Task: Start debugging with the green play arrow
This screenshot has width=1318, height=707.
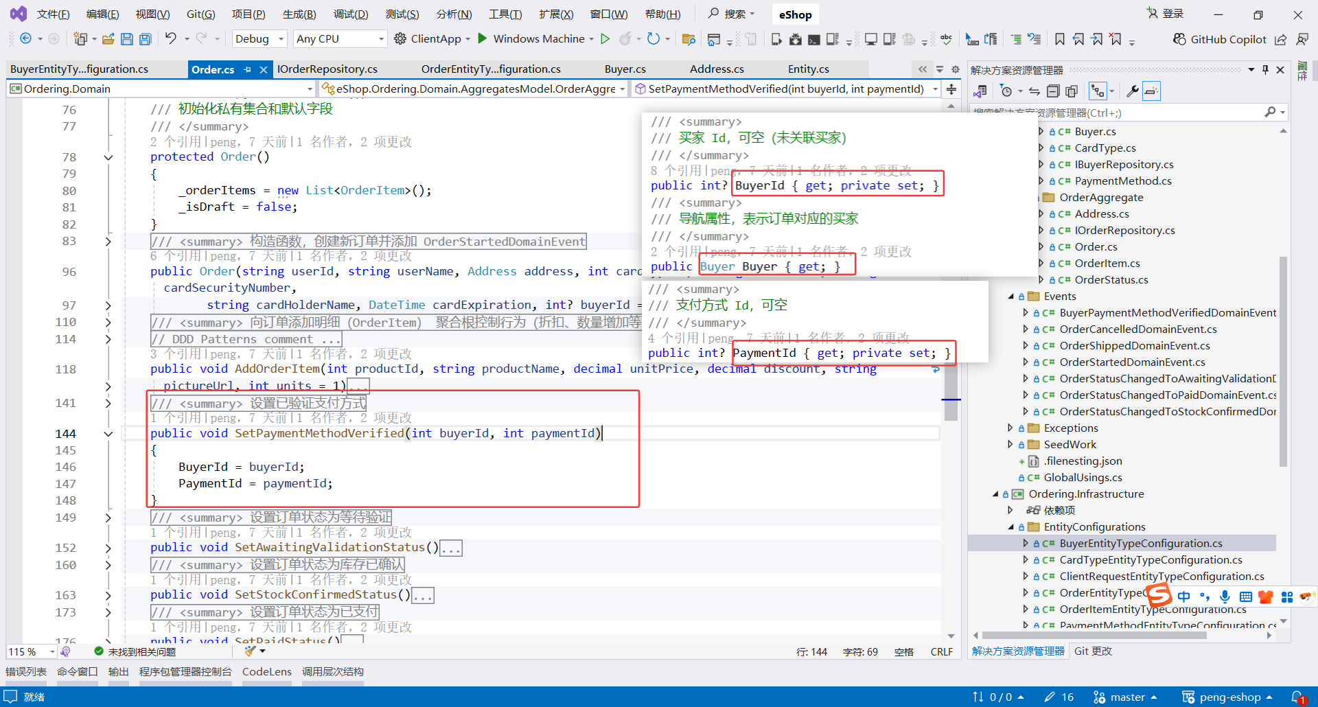Action: (x=483, y=38)
